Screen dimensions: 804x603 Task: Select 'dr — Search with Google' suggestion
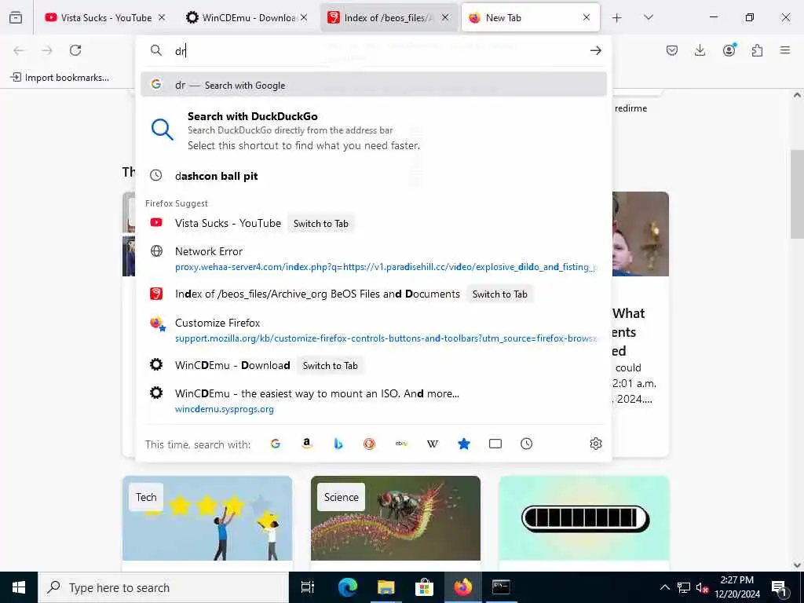click(x=373, y=85)
